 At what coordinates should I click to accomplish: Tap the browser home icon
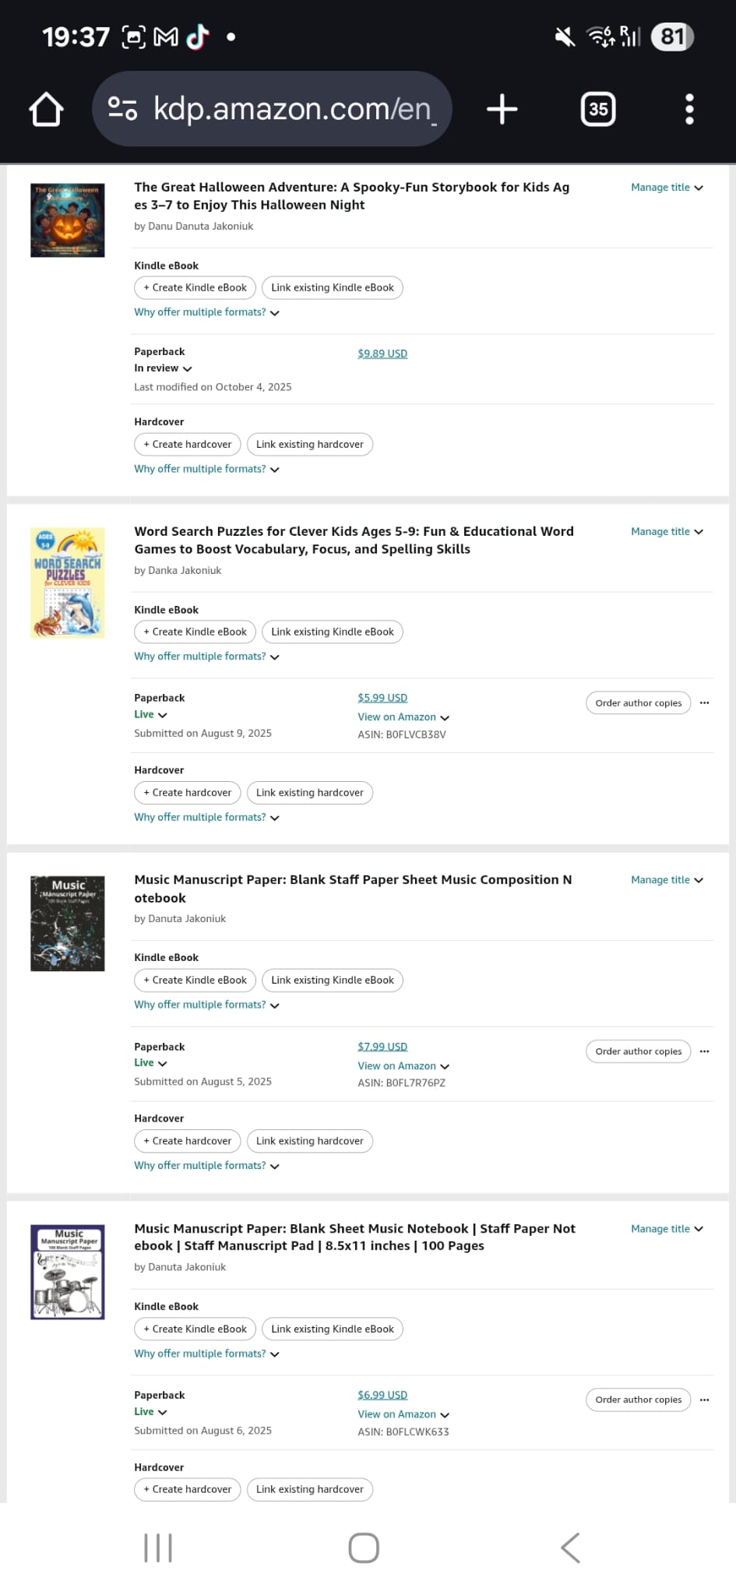[46, 109]
